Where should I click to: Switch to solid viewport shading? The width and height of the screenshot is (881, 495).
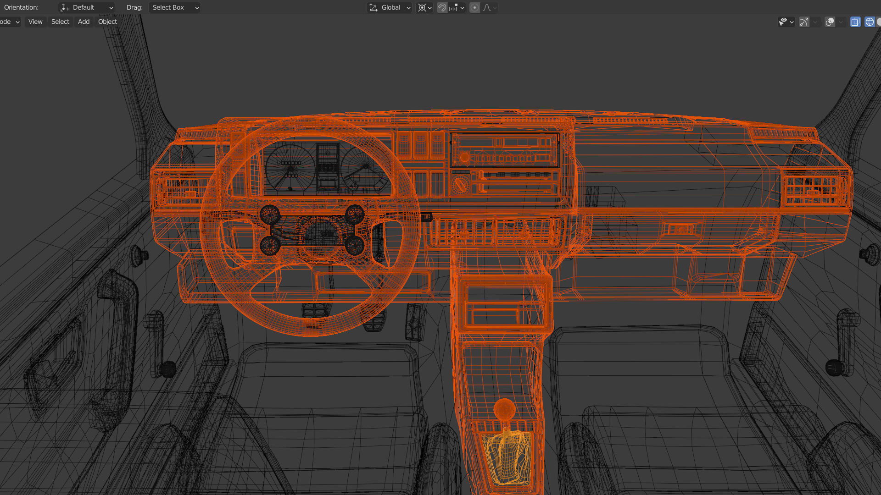(879, 22)
